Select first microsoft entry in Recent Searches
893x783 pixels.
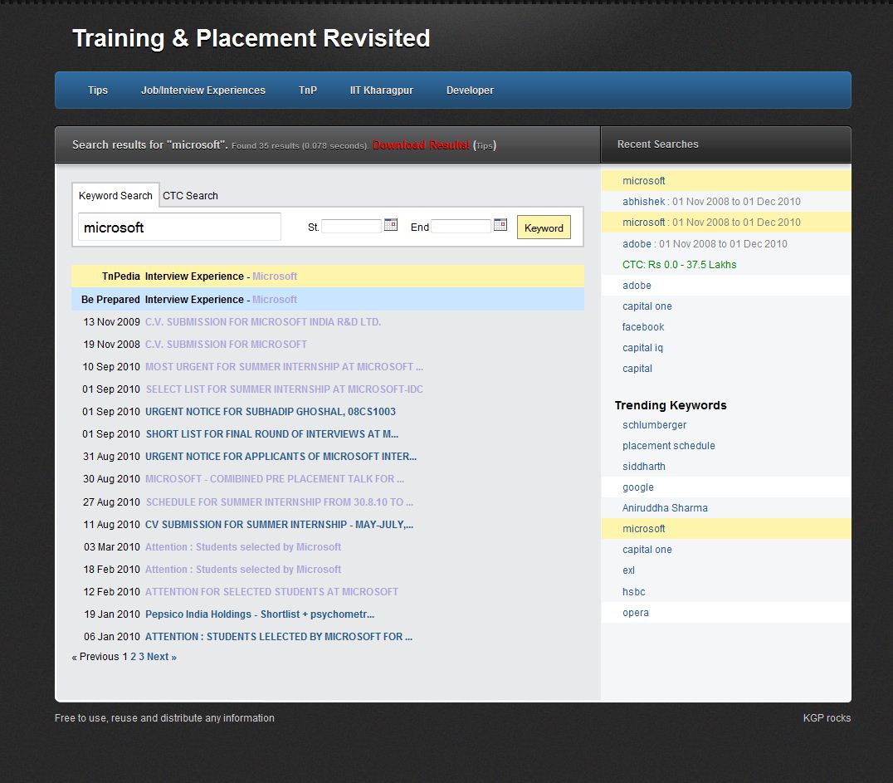tap(643, 181)
